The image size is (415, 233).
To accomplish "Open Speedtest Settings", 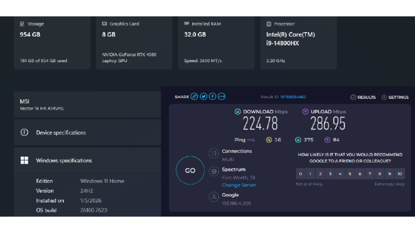I will [x=395, y=97].
